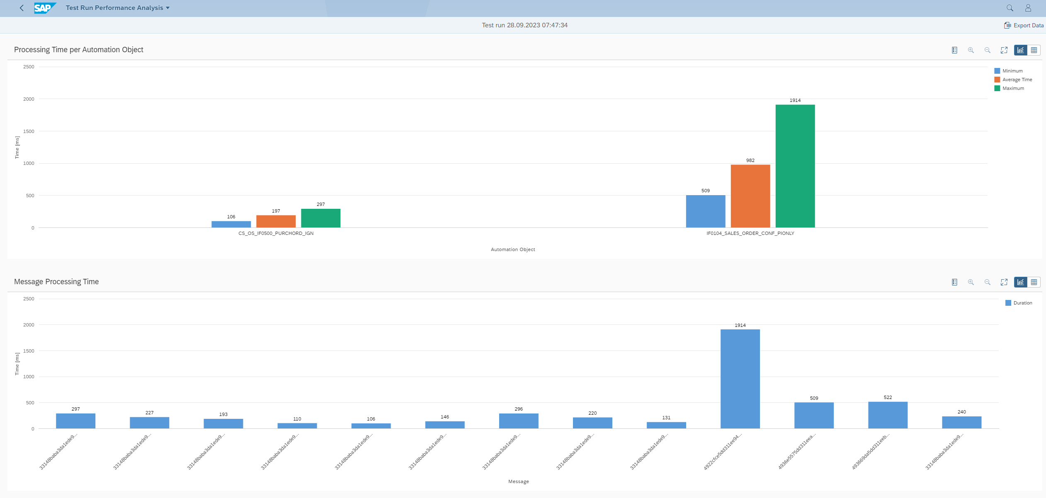The height and width of the screenshot is (498, 1046).
Task: Select chart view for Message Processing Time
Action: 1021,282
